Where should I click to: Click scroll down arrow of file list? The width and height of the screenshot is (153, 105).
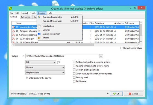141,42
